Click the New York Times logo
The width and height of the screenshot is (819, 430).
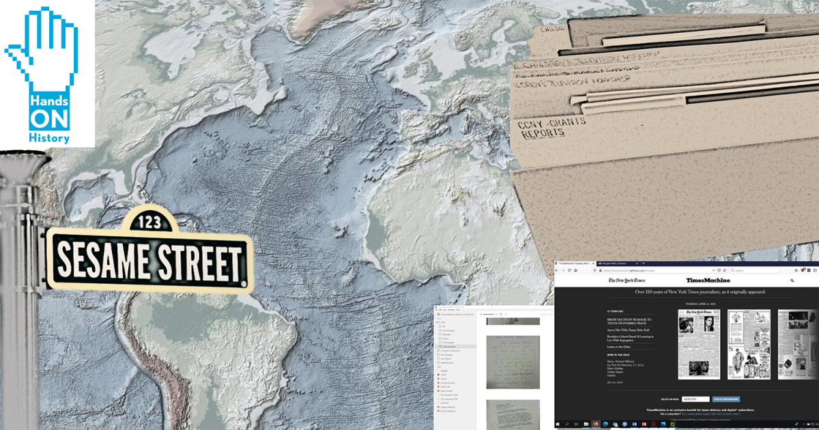coord(627,281)
